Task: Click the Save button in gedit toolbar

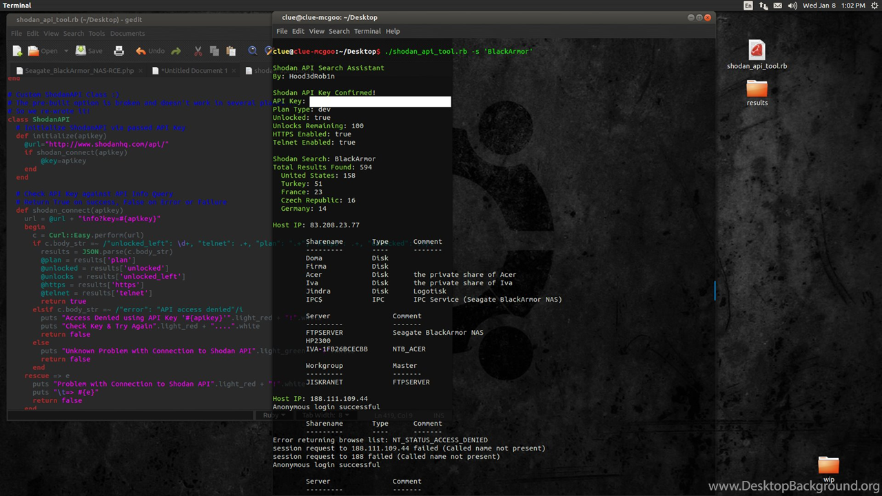Action: pyautogui.click(x=89, y=51)
